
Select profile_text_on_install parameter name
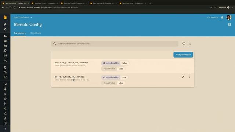(69, 77)
